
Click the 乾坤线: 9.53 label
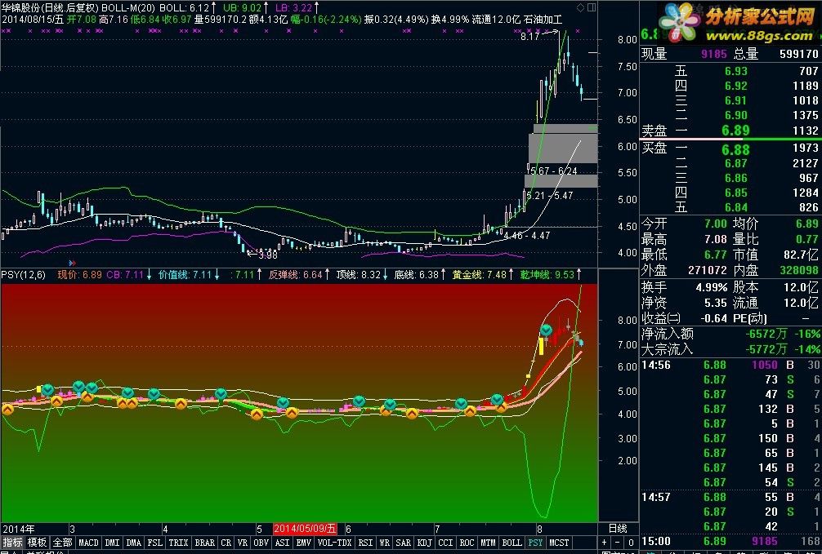pos(547,274)
